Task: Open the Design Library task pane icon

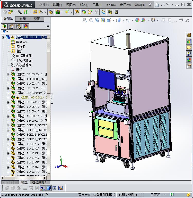Action: tap(189, 41)
